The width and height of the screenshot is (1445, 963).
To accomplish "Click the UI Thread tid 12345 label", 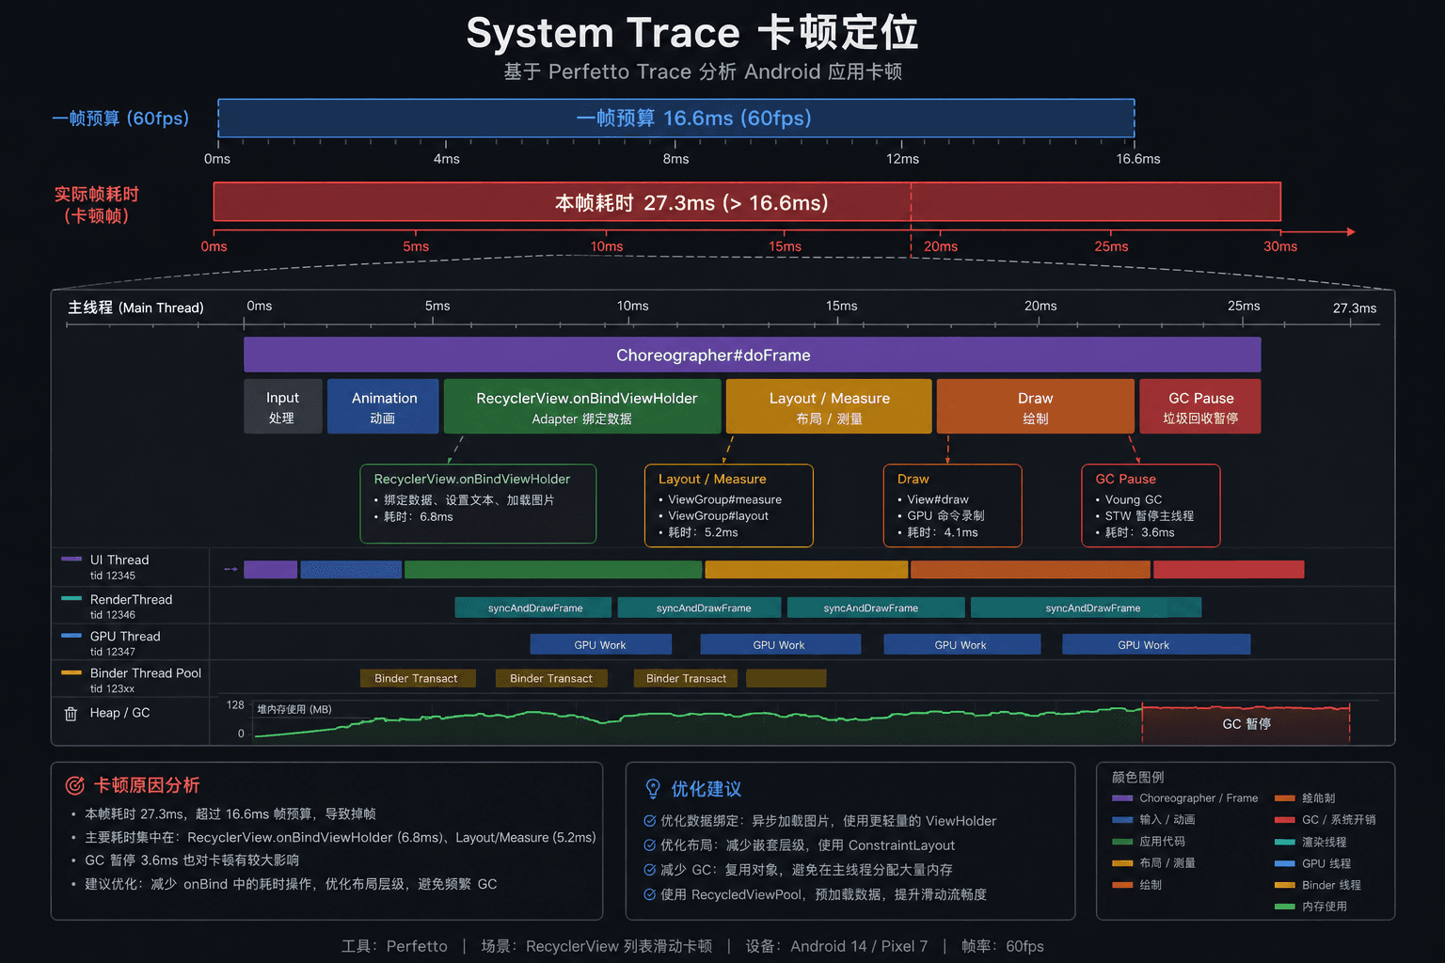I will [x=119, y=566].
